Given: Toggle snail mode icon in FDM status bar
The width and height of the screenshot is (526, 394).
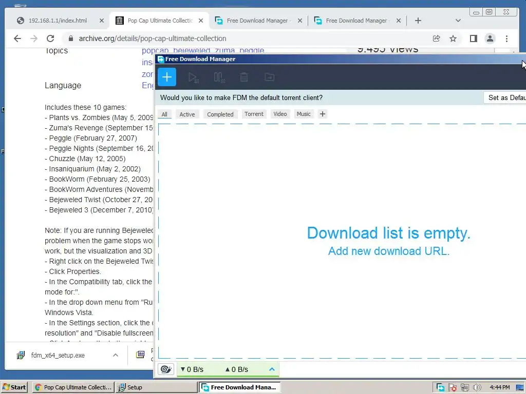Looking at the screenshot, I should click(x=166, y=369).
